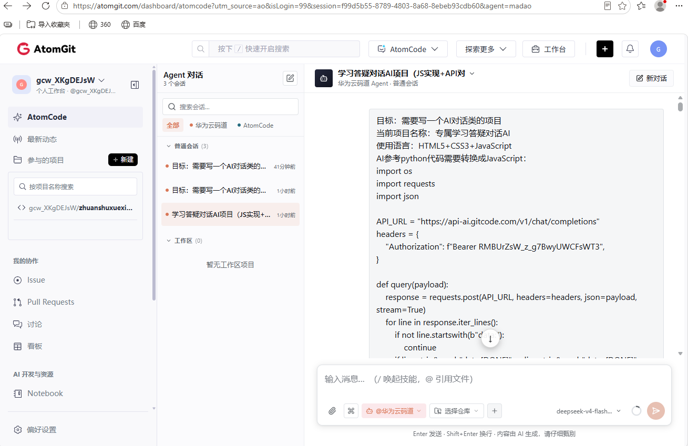The width and height of the screenshot is (688, 446).
Task: Open the 选择仓库 repository dropdown
Action: click(457, 411)
